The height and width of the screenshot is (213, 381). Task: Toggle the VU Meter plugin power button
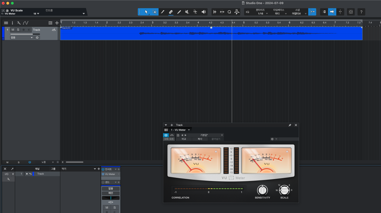click(166, 135)
